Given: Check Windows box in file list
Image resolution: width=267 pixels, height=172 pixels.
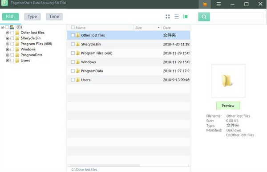Looking at the screenshot, I should pos(73,62).
